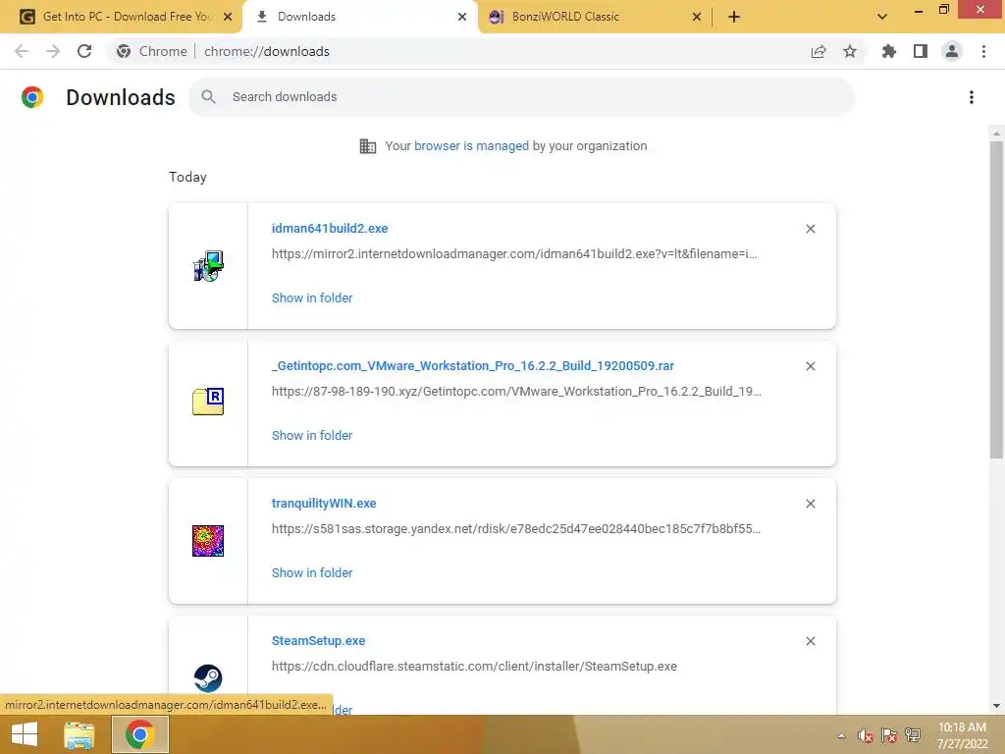The width and height of the screenshot is (1005, 754).
Task: Open the tranquilityWIN.exe file link
Action: pos(324,504)
